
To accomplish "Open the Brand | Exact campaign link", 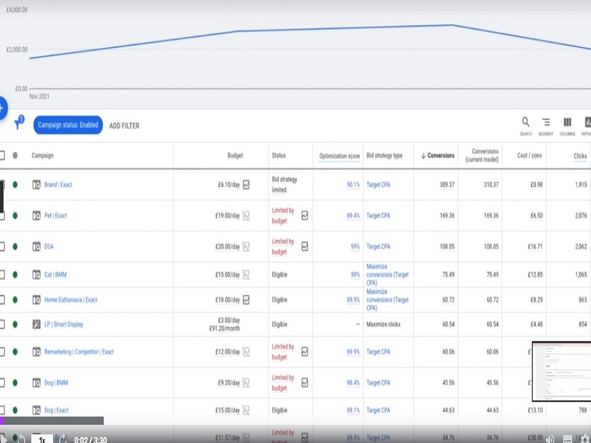I will pyautogui.click(x=58, y=184).
